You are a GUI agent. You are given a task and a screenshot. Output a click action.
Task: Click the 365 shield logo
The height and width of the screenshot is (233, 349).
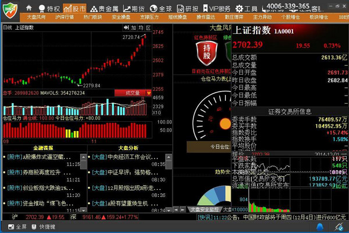[10, 10]
